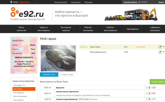The height and width of the screenshot is (102, 165).
Task: Click year 2014 in Калина 2 row
Action: coord(126,52)
